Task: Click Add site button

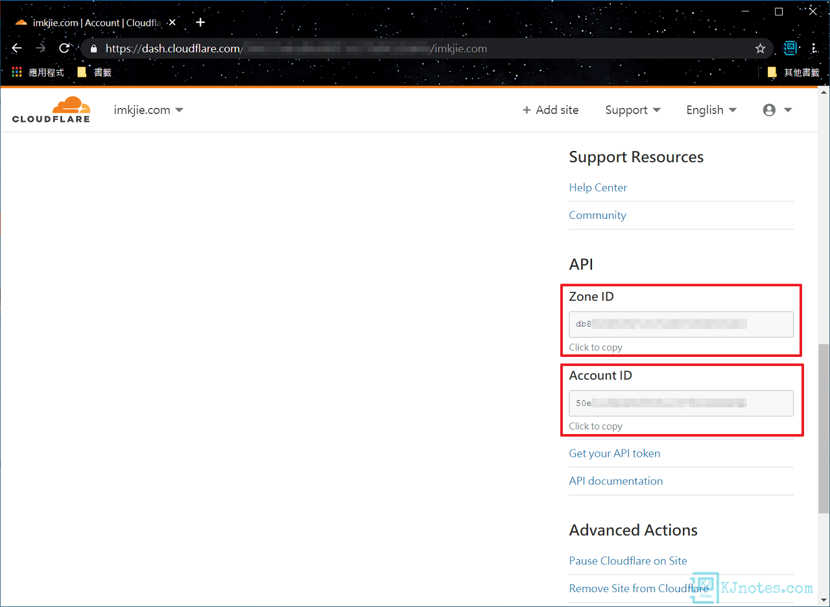Action: (551, 110)
